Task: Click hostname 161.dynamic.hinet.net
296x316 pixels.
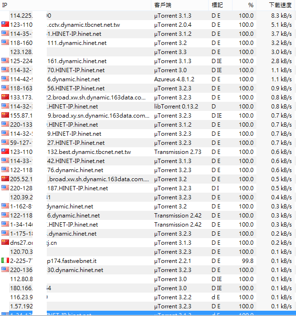Action: [x=77, y=61]
